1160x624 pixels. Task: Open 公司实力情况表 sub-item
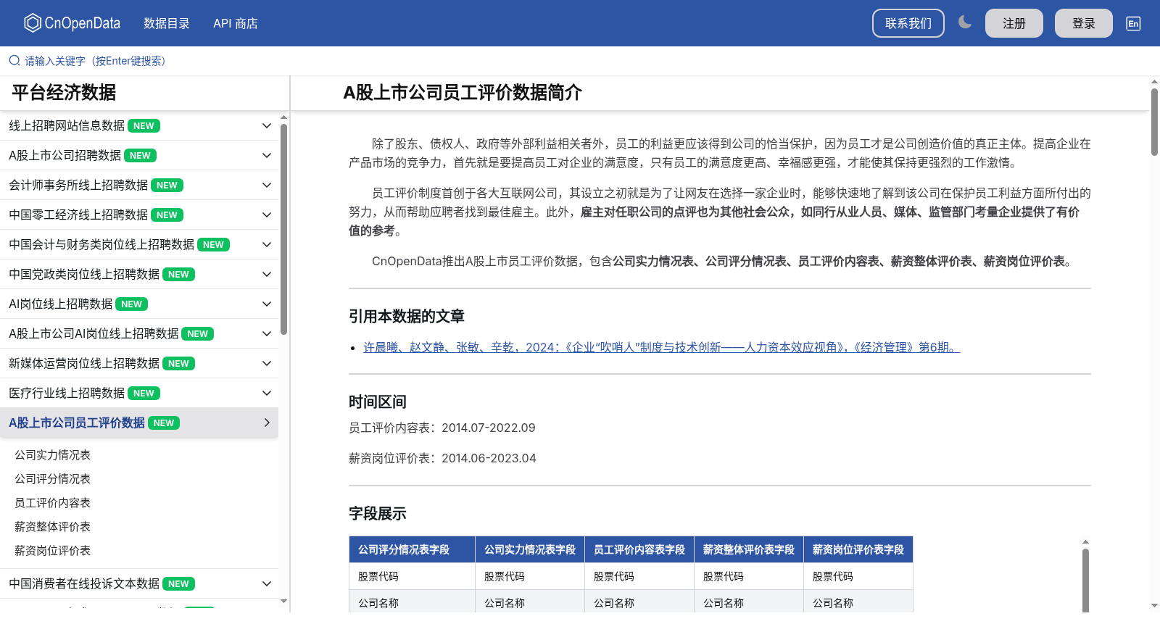[x=52, y=455]
